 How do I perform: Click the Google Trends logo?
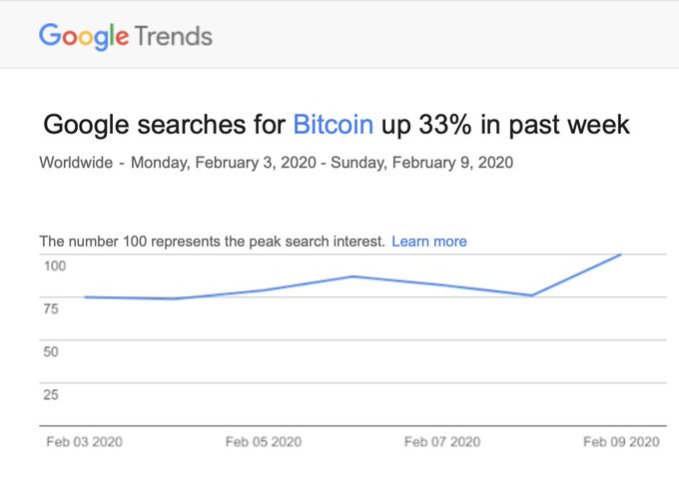(x=126, y=36)
